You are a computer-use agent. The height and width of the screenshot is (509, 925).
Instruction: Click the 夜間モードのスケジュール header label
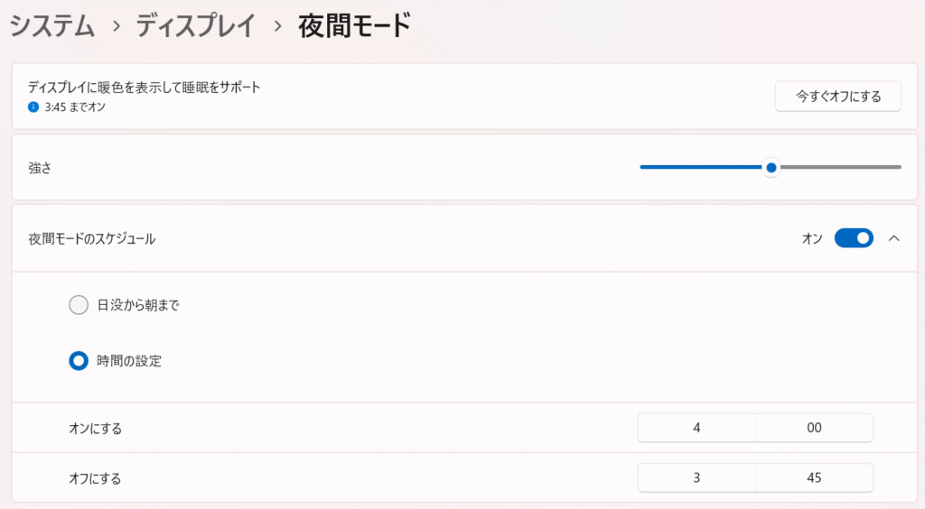[92, 239]
